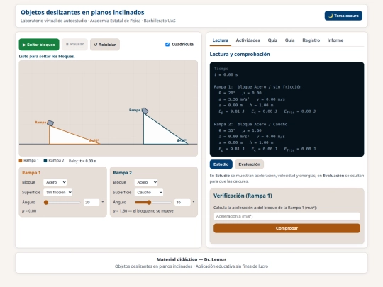
Task: Click the μ = 0.00 text under Rampa 1
Action: point(29,211)
